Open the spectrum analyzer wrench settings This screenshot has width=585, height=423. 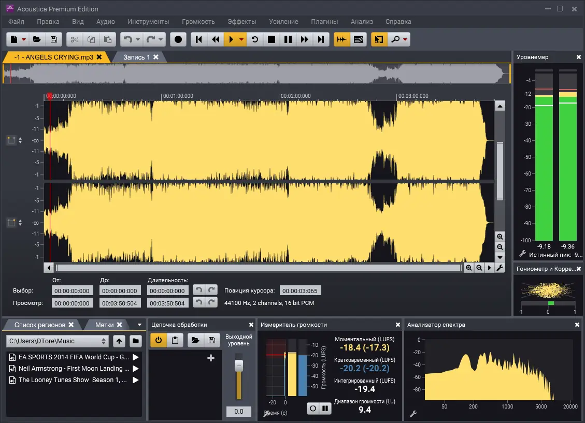coord(413,414)
